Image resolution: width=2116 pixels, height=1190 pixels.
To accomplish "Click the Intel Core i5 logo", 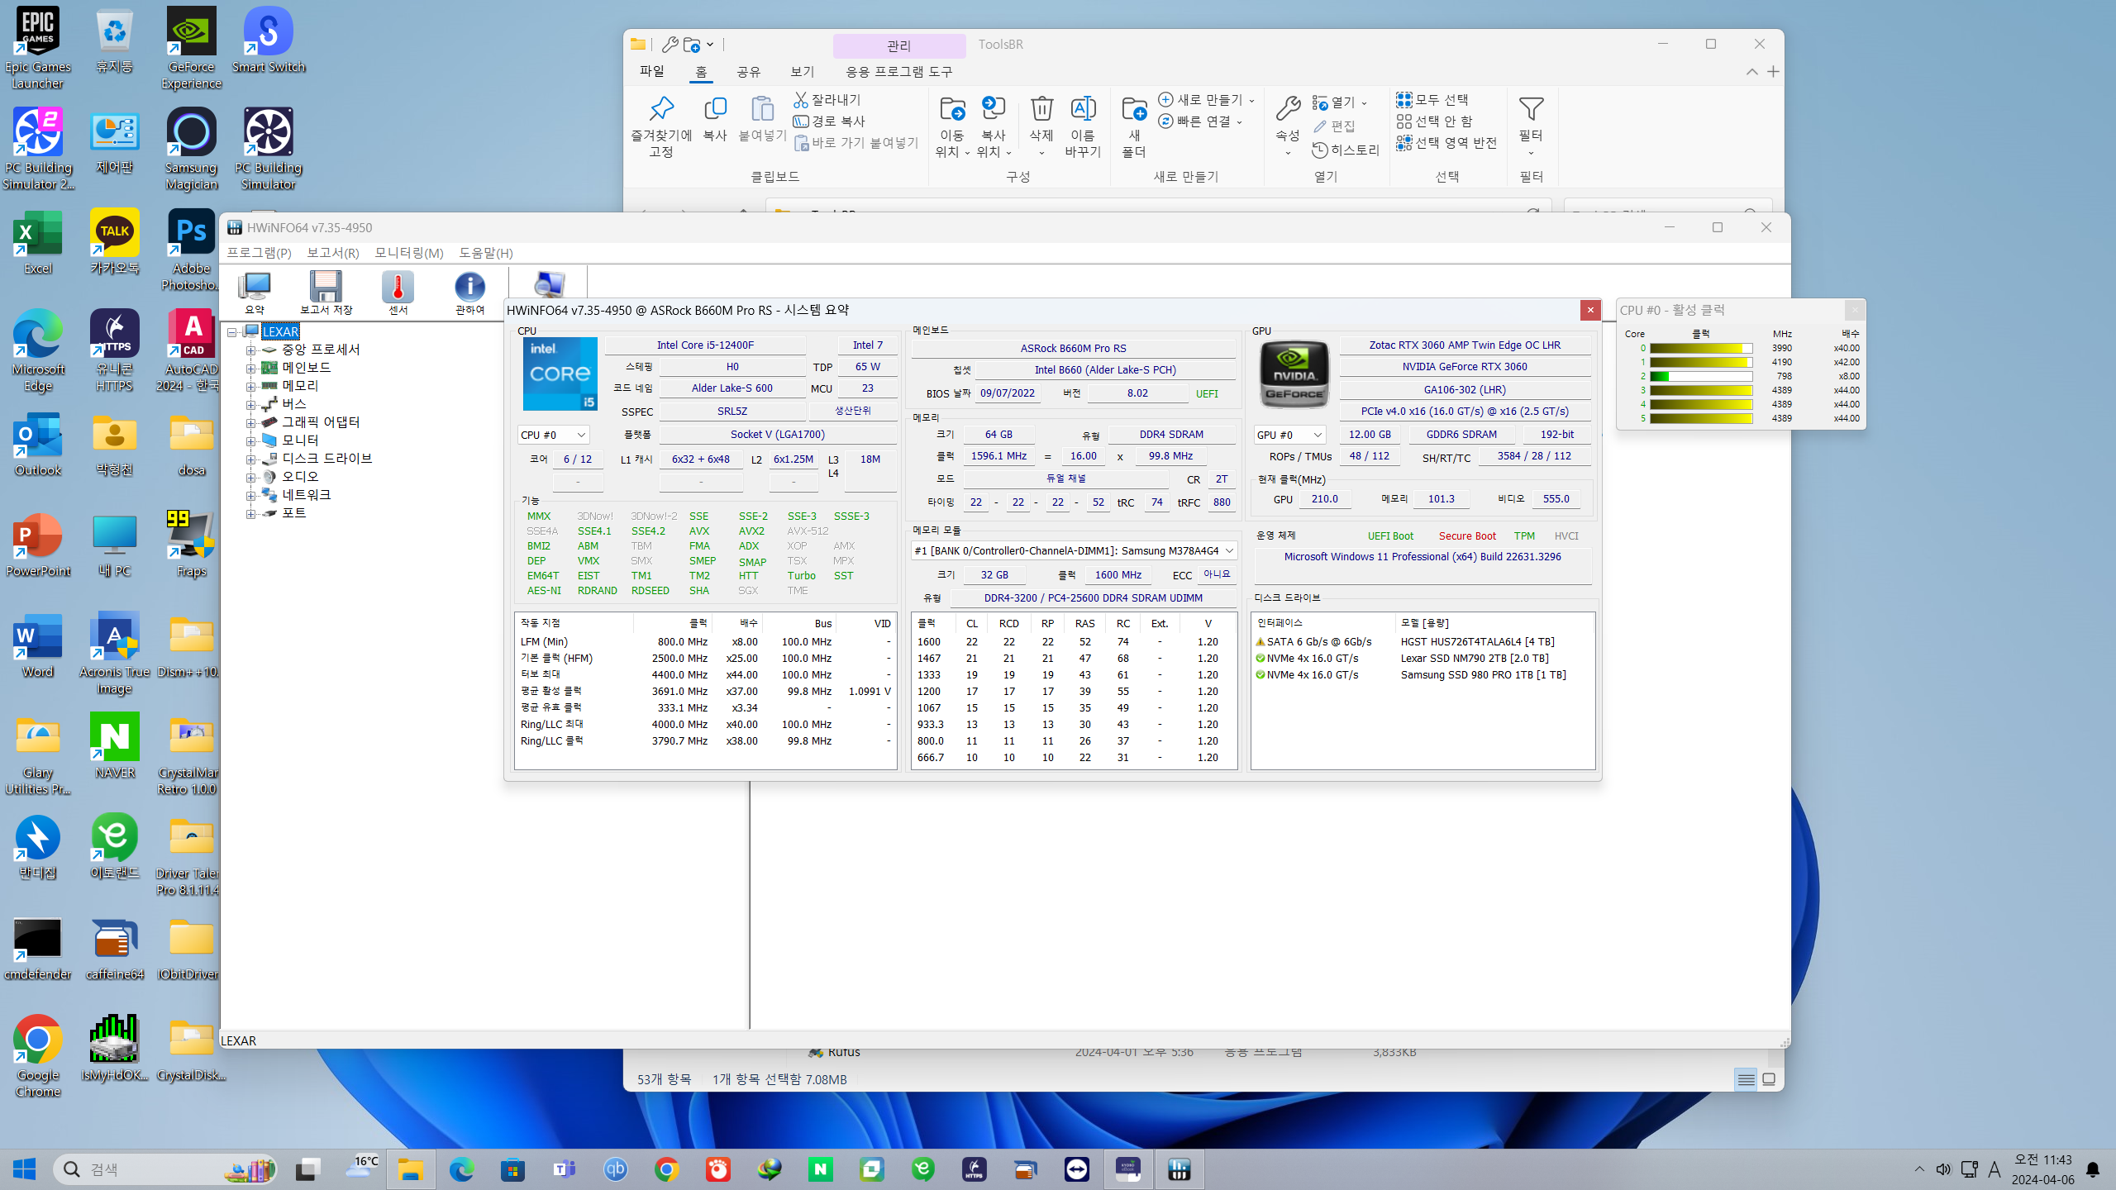I will click(x=560, y=374).
